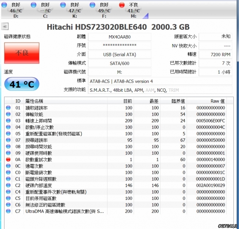The width and height of the screenshot is (239, 229).
Task: Click blue status icon of attribute C2
Action: click(8, 185)
